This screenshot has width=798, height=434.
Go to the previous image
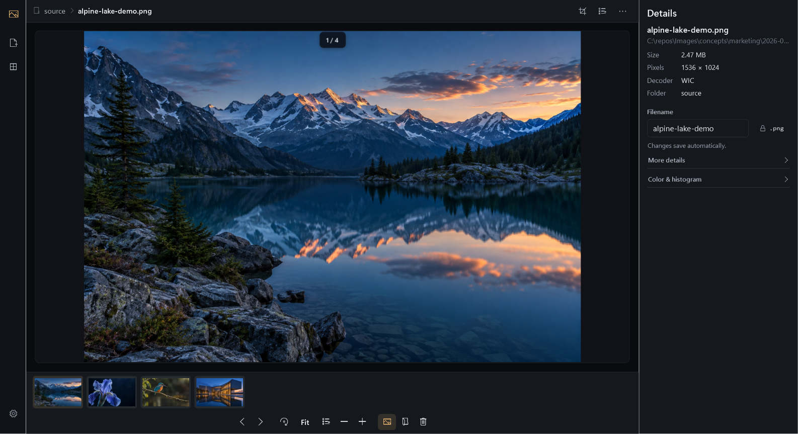pyautogui.click(x=242, y=422)
